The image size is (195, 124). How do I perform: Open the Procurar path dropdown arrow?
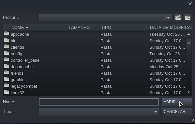(x=169, y=18)
